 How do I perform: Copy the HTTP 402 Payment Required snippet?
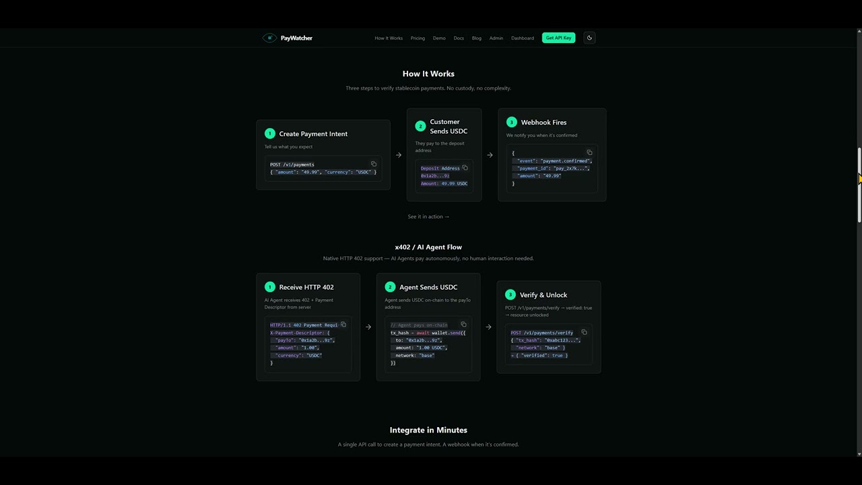click(343, 325)
